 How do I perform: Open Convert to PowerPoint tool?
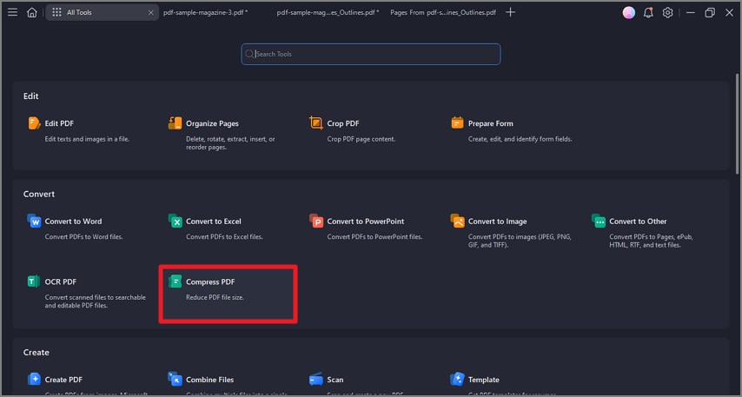365,222
